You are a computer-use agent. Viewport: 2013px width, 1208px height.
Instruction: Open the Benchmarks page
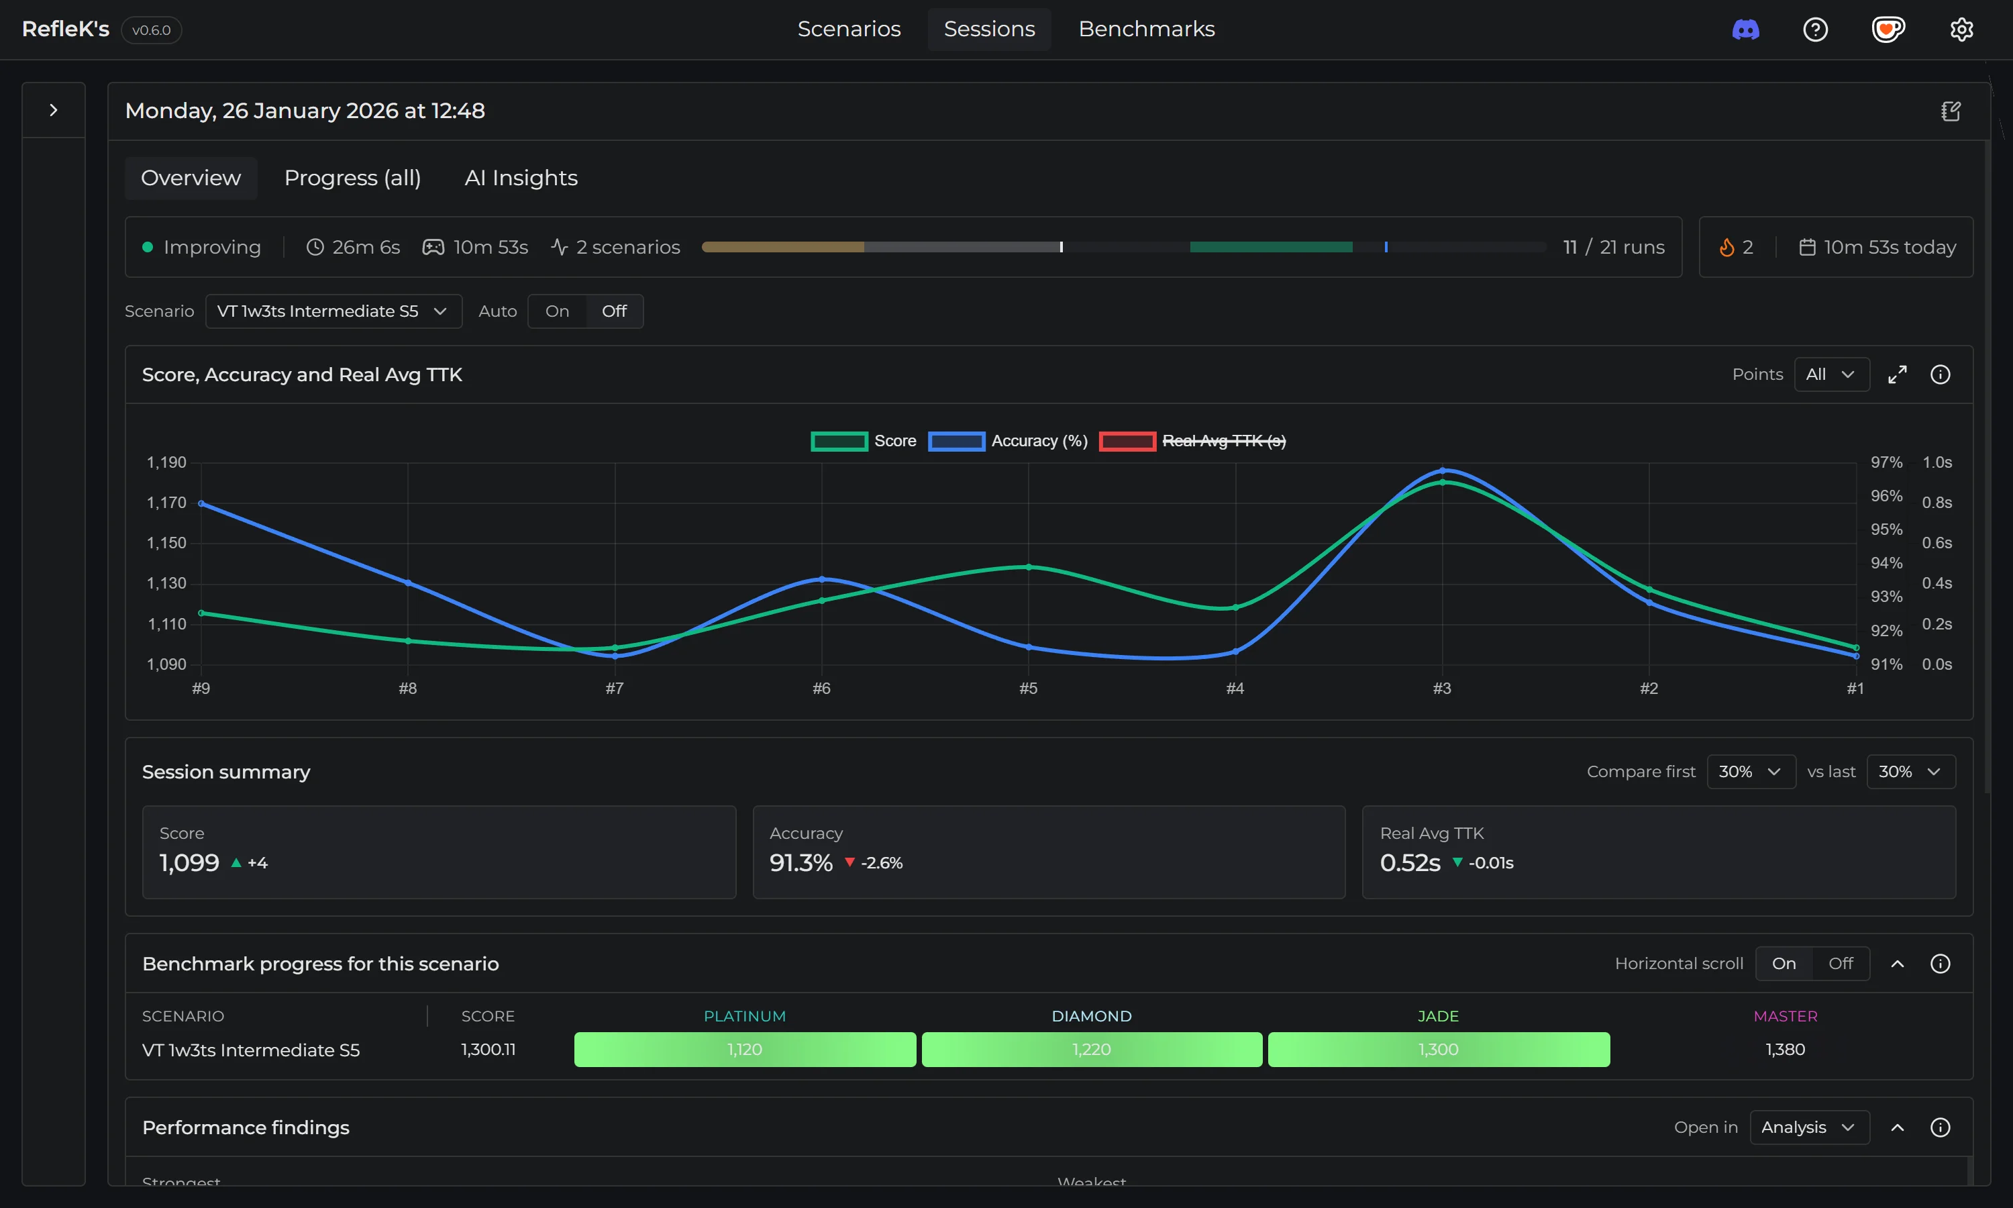pyautogui.click(x=1145, y=28)
